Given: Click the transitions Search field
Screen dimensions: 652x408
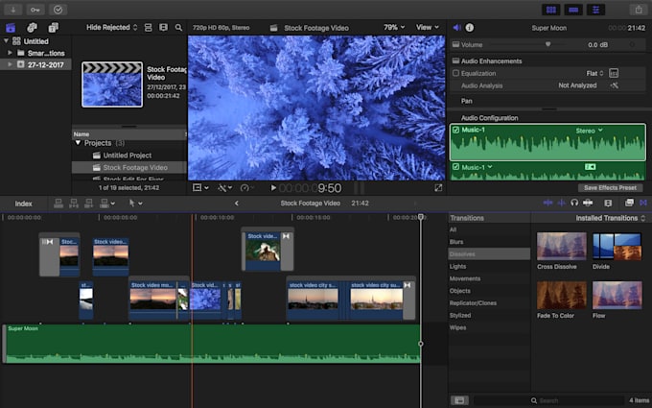Looking at the screenshot, I should pyautogui.click(x=548, y=400).
